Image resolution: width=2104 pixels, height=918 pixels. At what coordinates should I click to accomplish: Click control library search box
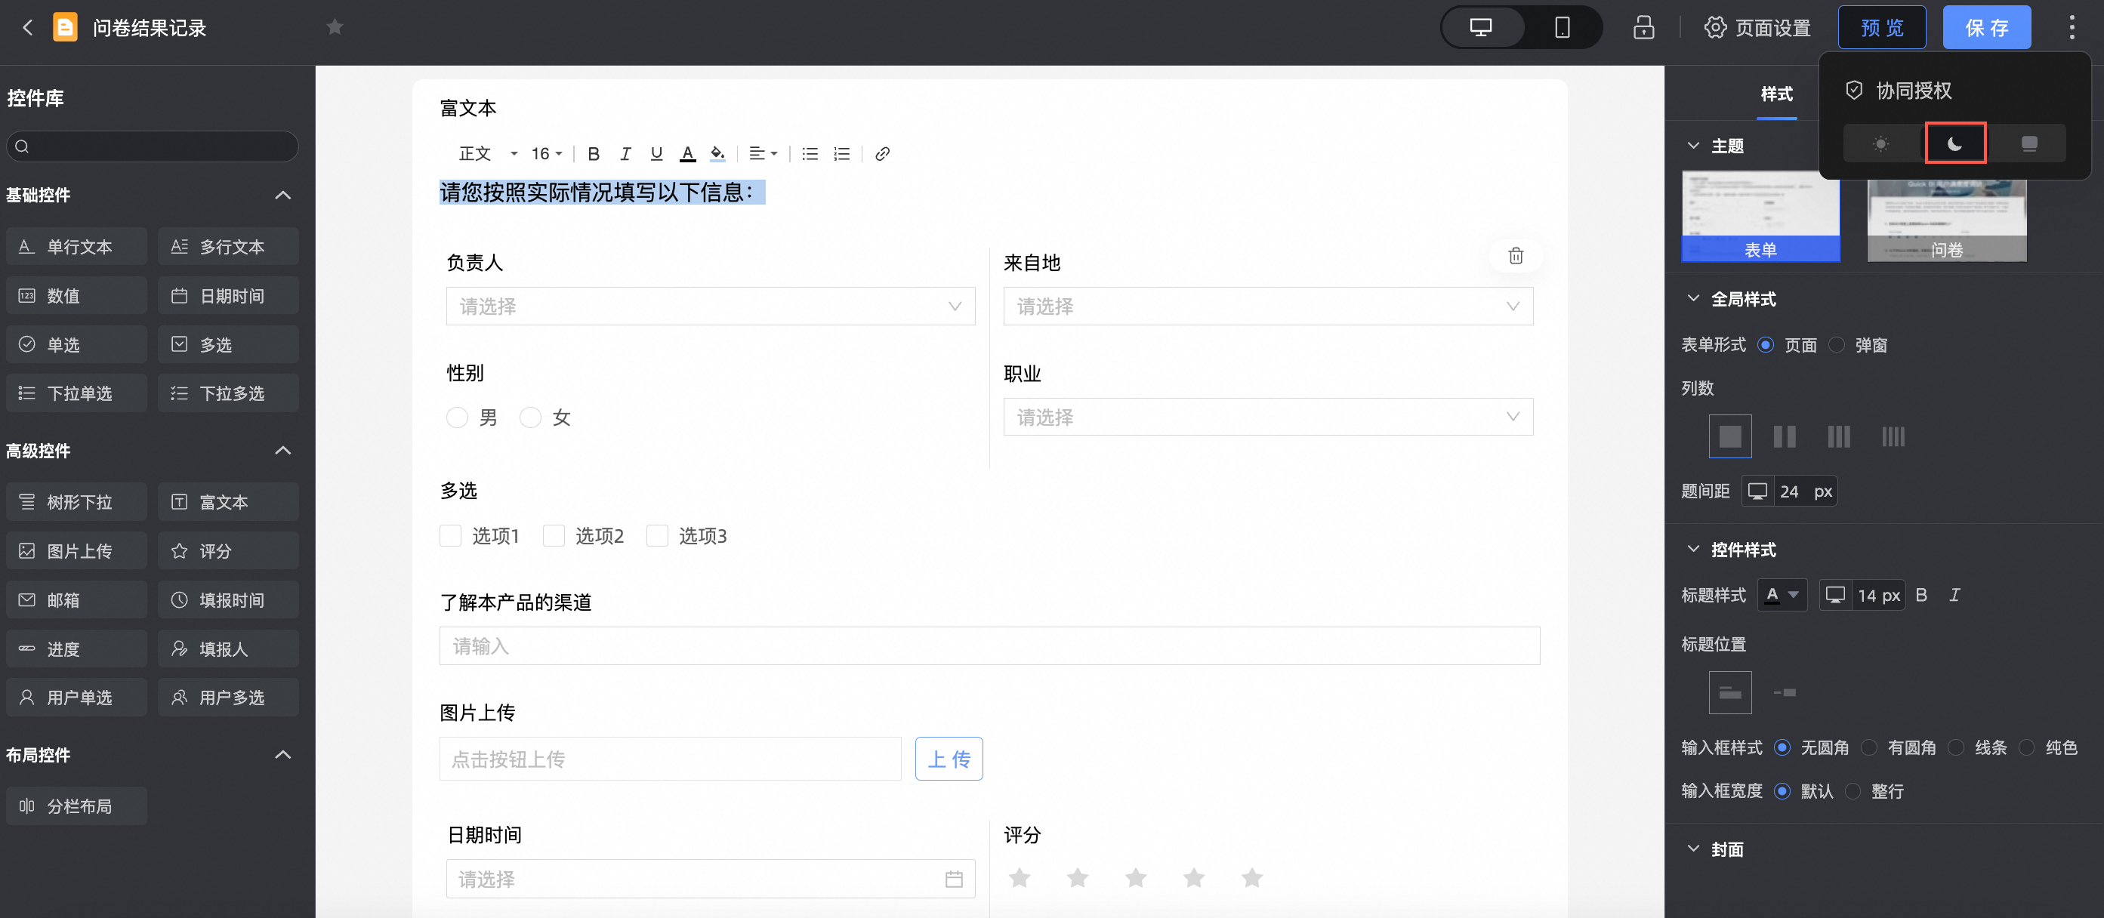(x=152, y=146)
